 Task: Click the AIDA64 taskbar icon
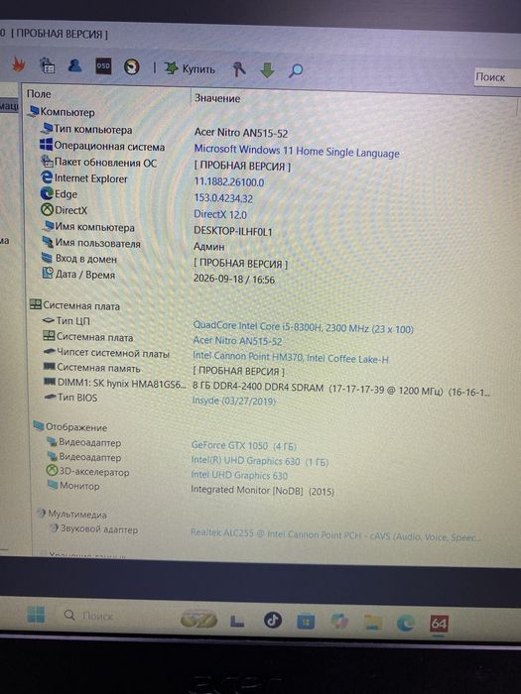pos(439,624)
